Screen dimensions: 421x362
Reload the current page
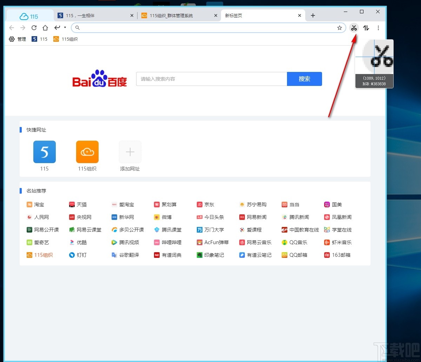34,28
